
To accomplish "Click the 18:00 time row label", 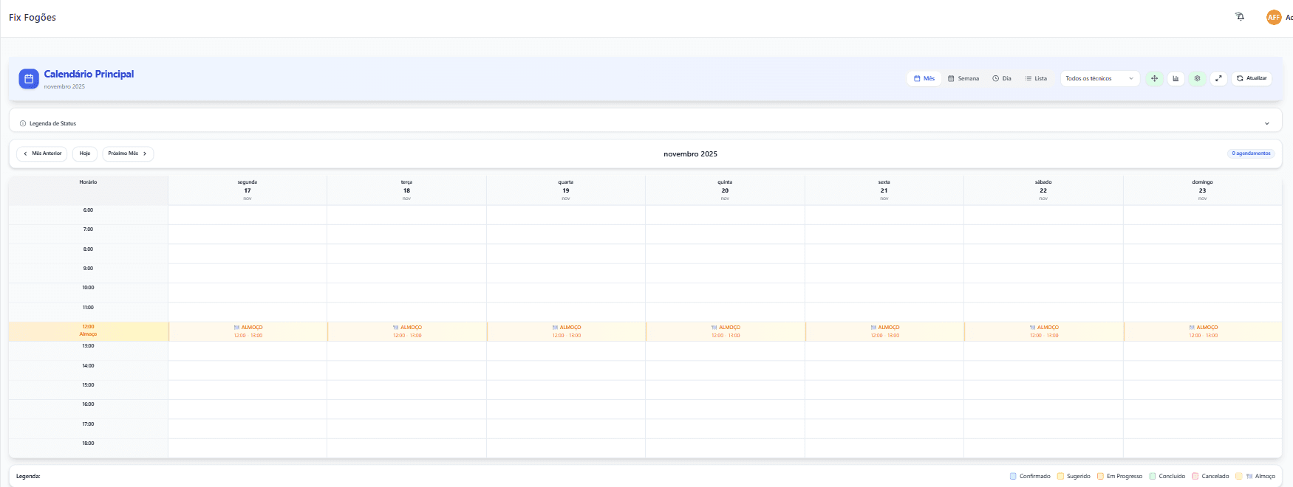I will [88, 443].
